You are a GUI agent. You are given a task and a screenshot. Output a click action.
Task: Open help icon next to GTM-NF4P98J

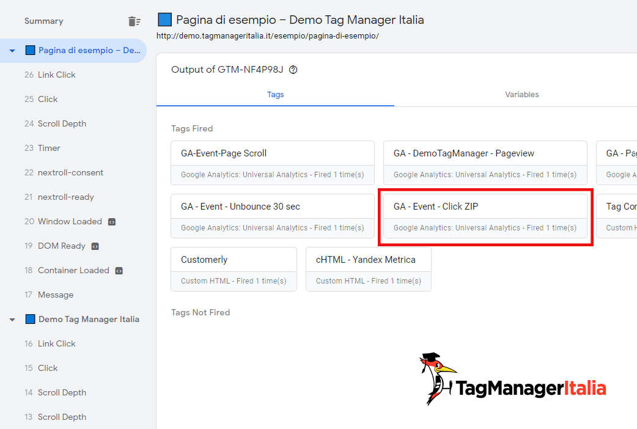[293, 70]
